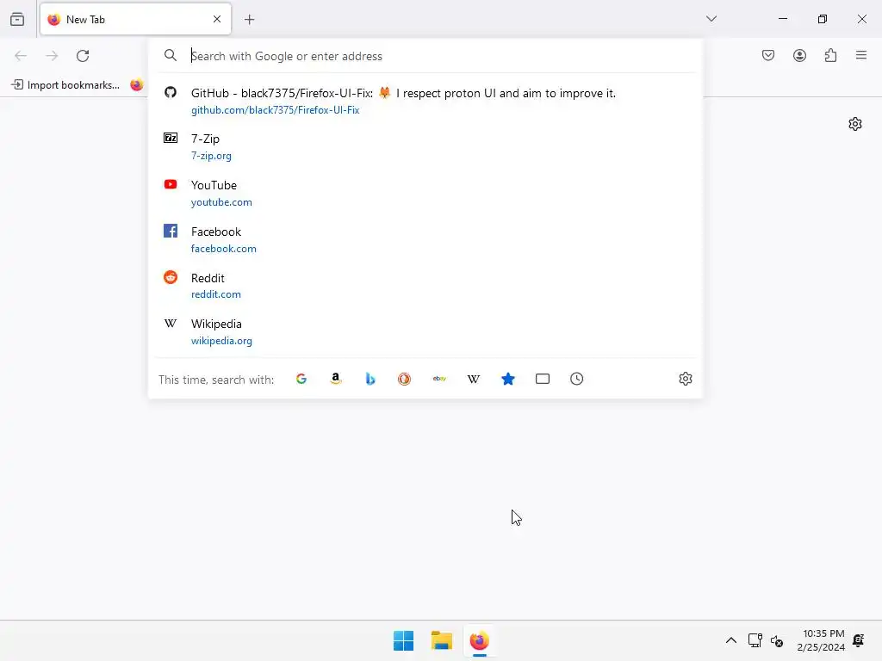Image resolution: width=882 pixels, height=661 pixels.
Task: Search this time with DuckDuckGo
Action: (405, 379)
